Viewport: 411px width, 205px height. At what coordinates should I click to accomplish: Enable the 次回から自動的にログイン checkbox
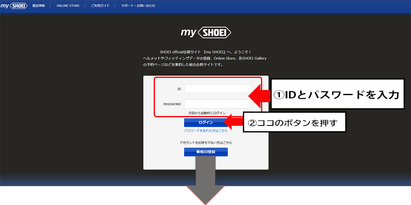pos(186,113)
